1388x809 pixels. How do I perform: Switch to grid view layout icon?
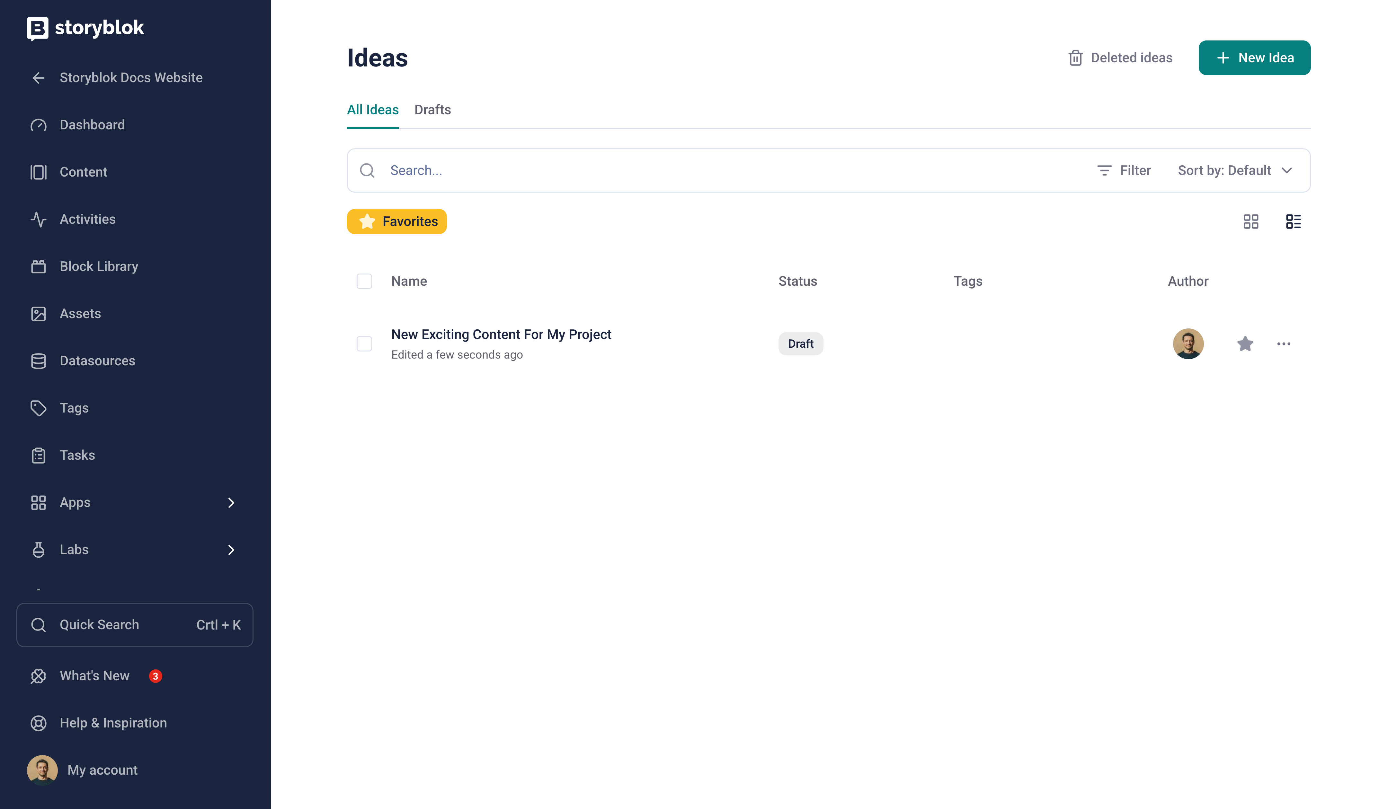tap(1251, 221)
